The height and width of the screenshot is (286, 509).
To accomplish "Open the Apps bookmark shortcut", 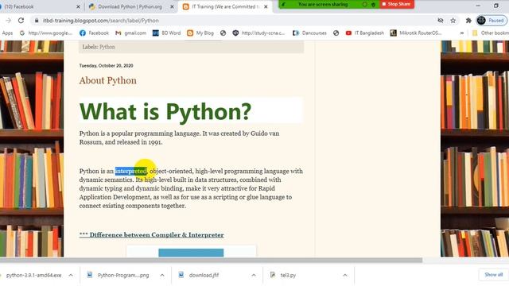I will (7, 33).
